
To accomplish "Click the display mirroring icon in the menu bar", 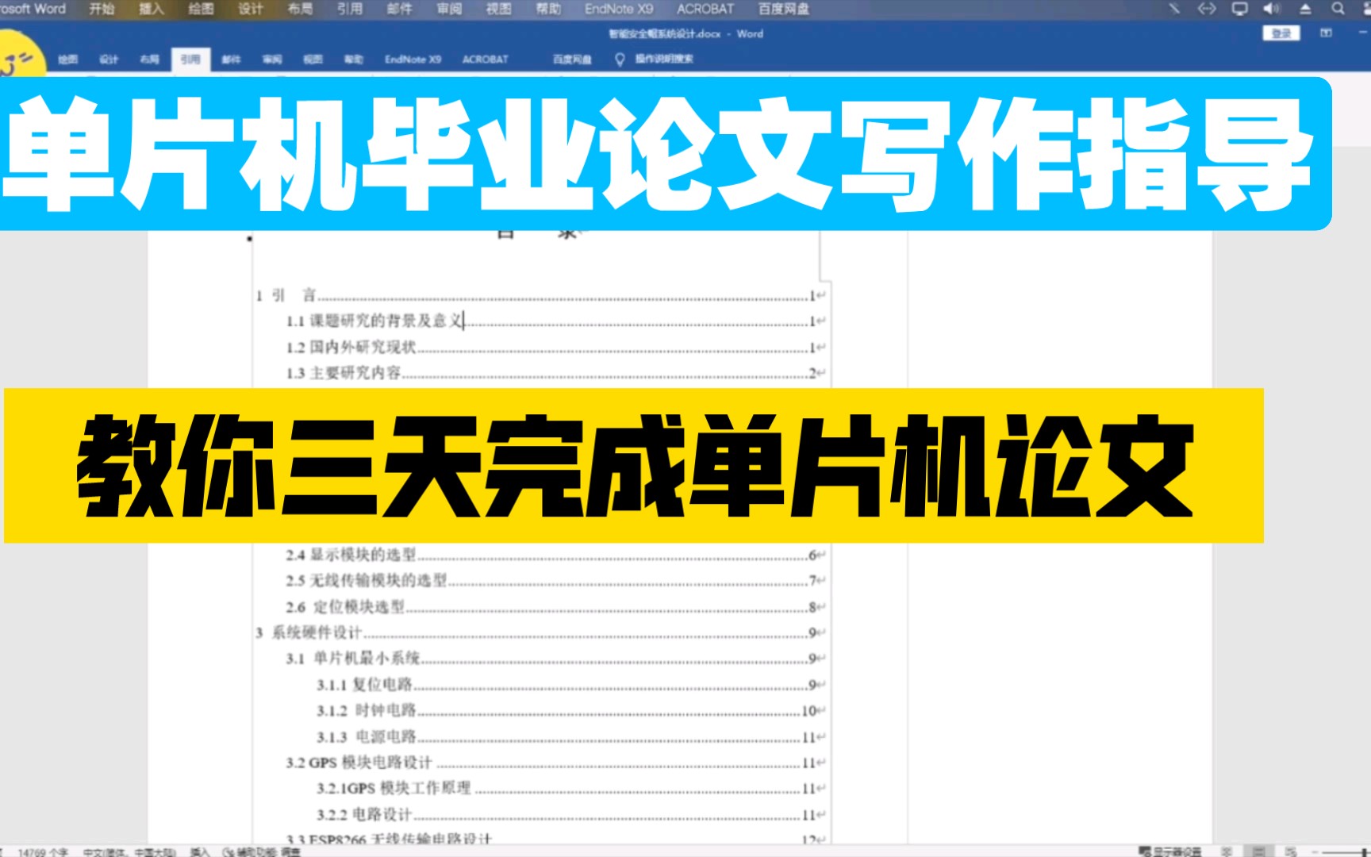I will pos(1239,9).
